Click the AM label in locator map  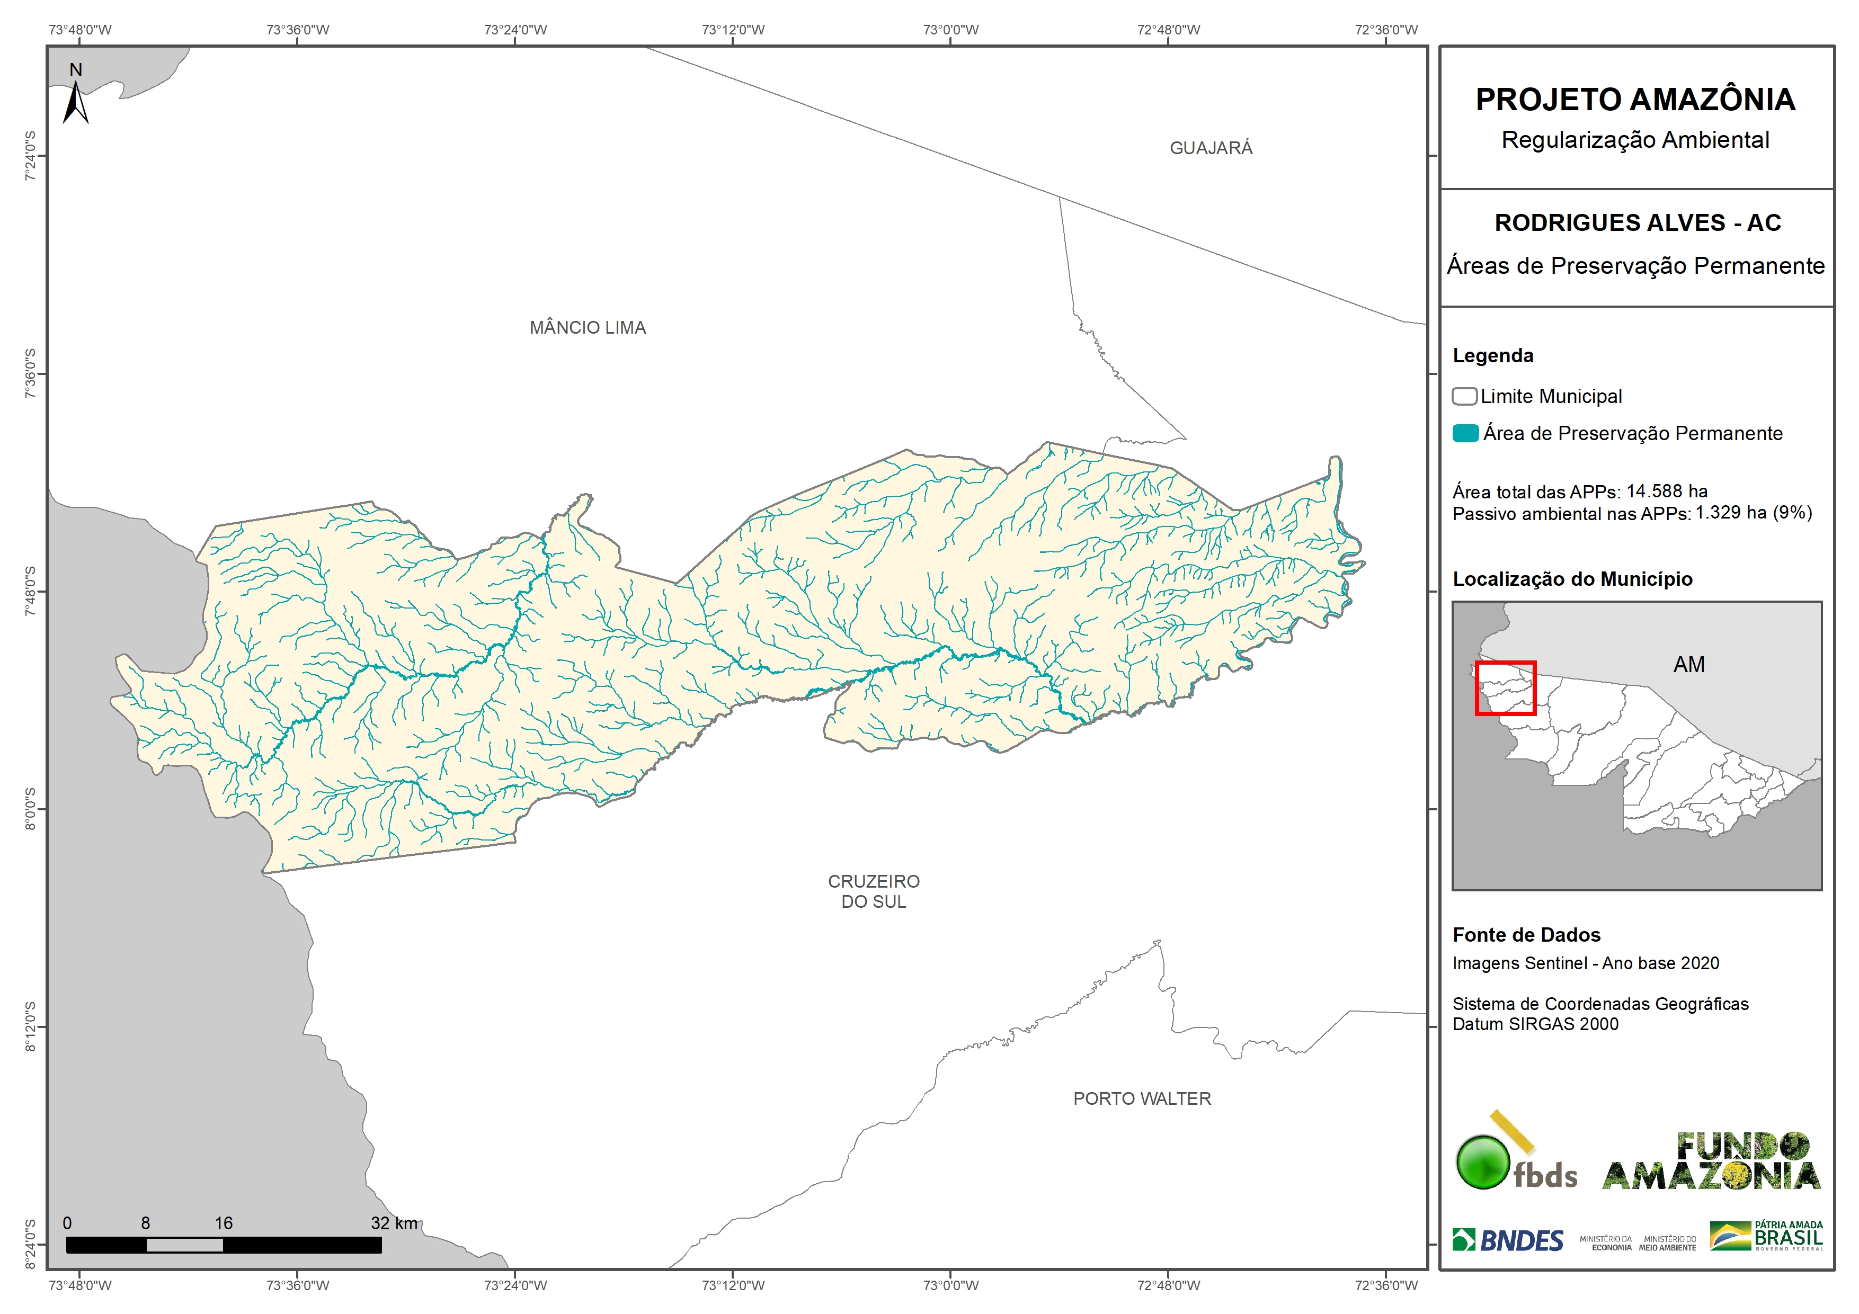(x=1688, y=665)
